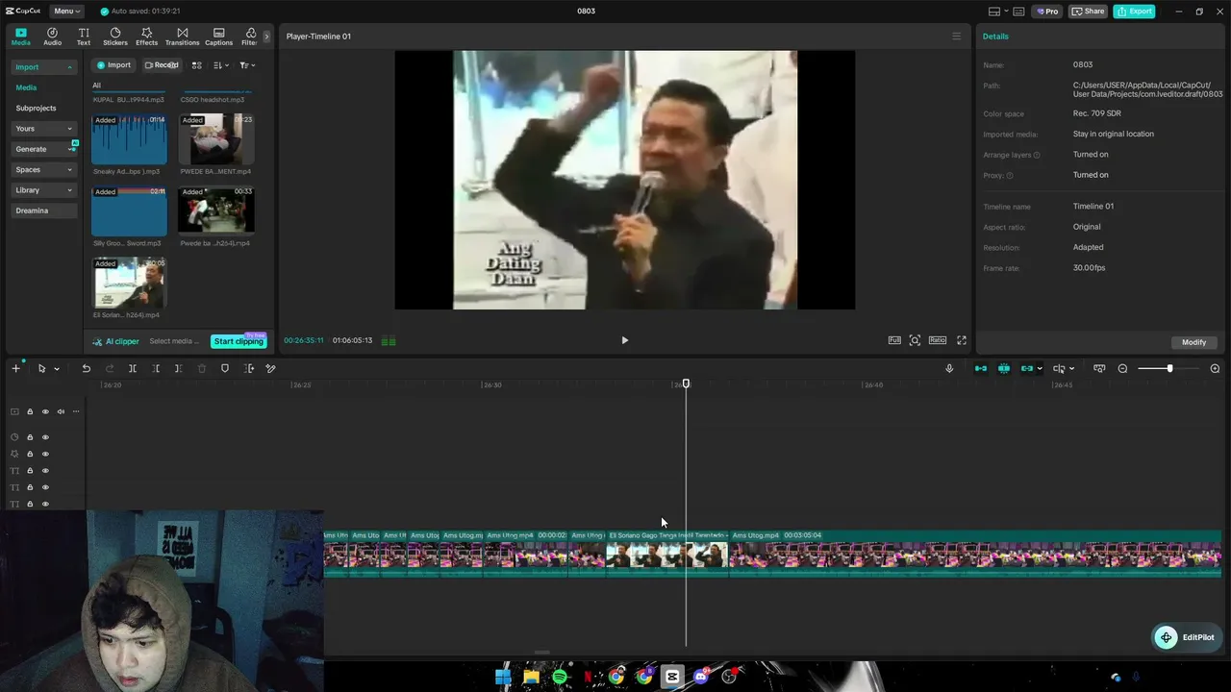Open the AI clipper tool
Screen dimensions: 1231x692
tap(116, 341)
